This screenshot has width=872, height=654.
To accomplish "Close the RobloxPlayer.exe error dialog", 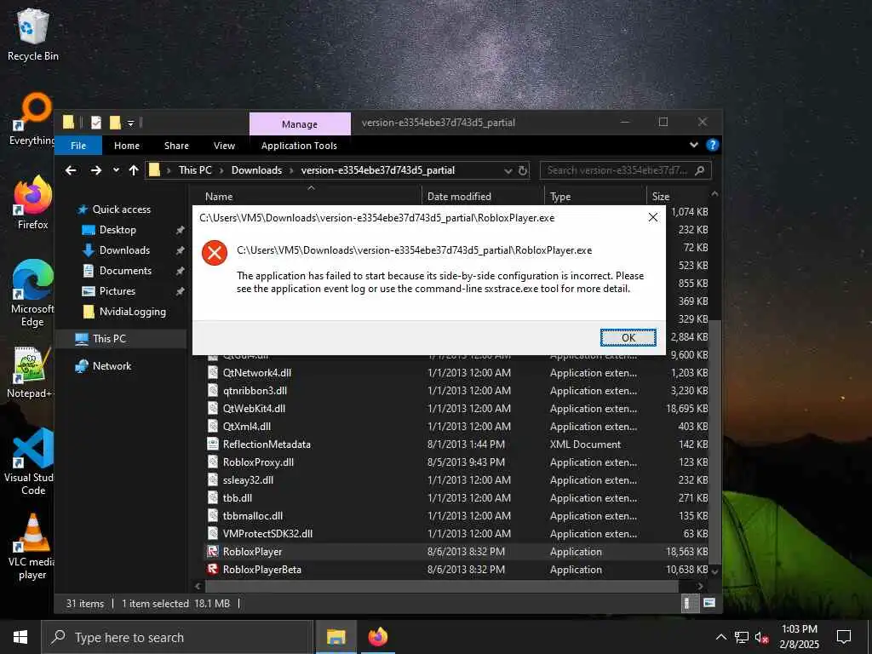I will 653,217.
